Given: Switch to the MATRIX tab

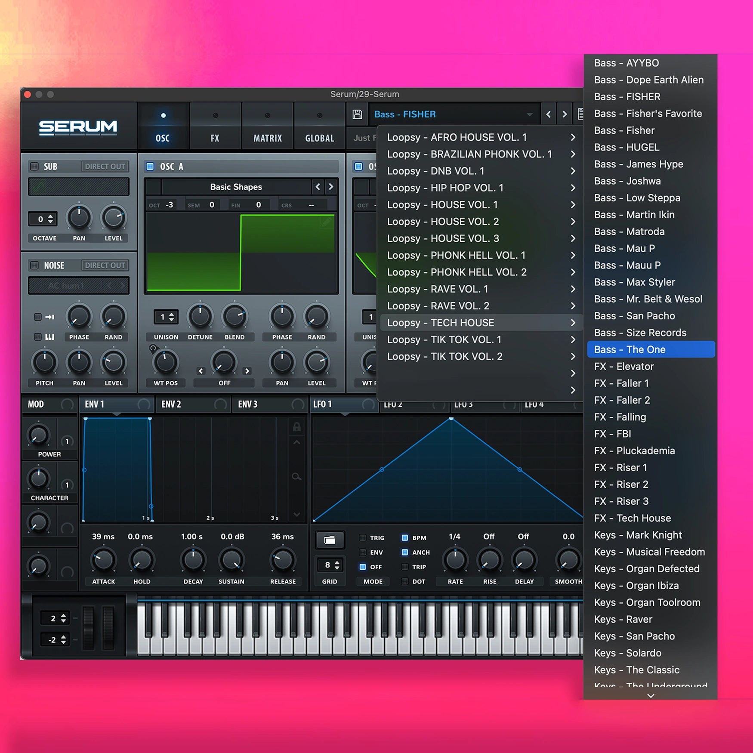Looking at the screenshot, I should point(268,127).
